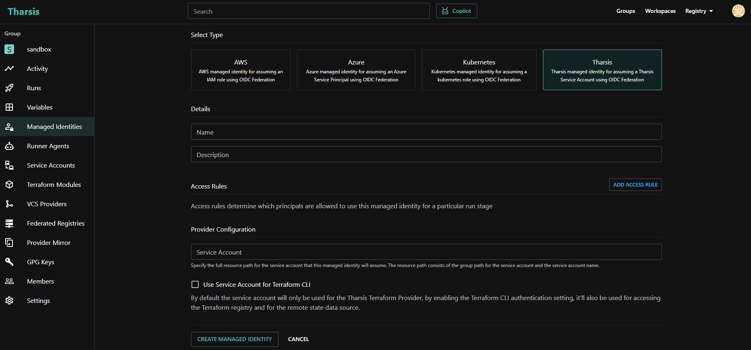This screenshot has width=751, height=350.
Task: Click the VCS Providers branch icon
Action: (x=9, y=204)
